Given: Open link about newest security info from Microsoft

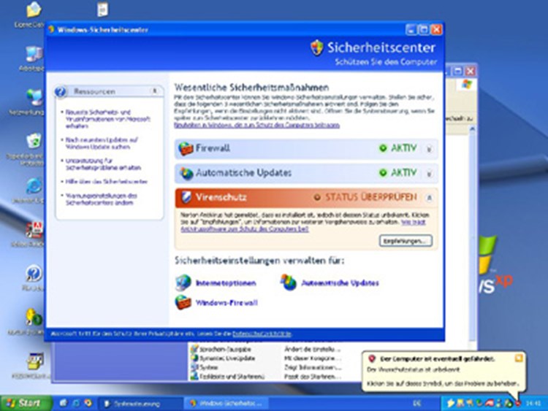Looking at the screenshot, I should point(107,119).
